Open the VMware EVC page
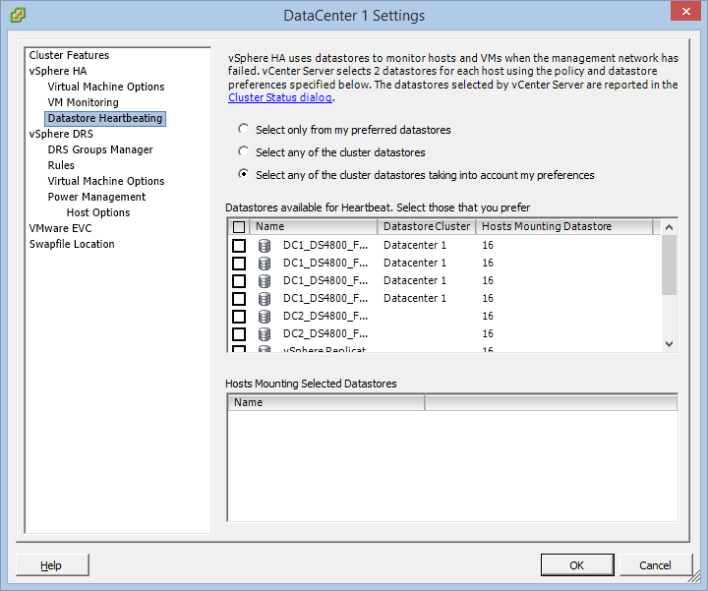Viewport: 708px width, 591px height. pyautogui.click(x=61, y=228)
